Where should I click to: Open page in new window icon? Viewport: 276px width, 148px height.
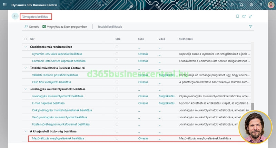pyautogui.click(x=244, y=16)
